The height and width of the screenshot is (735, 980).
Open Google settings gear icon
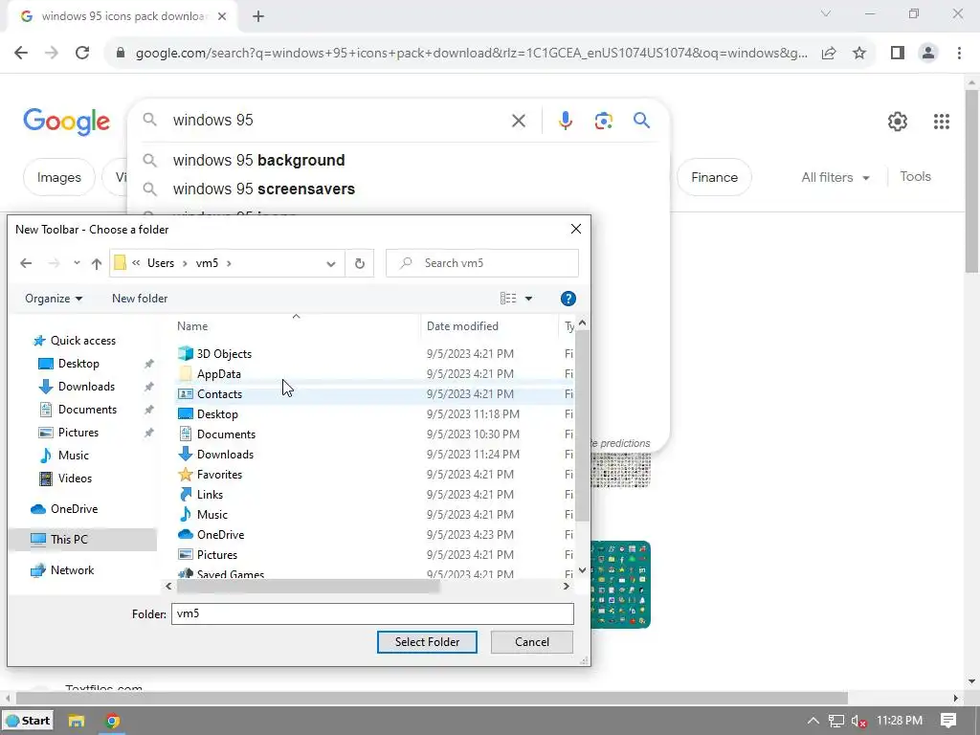(898, 122)
